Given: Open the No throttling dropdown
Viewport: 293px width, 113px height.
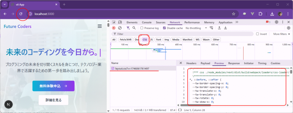Looking at the screenshot, I should 196,28.
